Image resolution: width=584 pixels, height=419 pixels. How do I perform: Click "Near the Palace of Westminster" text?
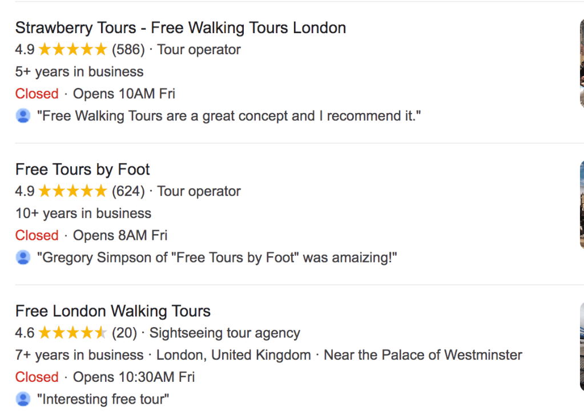pyautogui.click(x=423, y=355)
